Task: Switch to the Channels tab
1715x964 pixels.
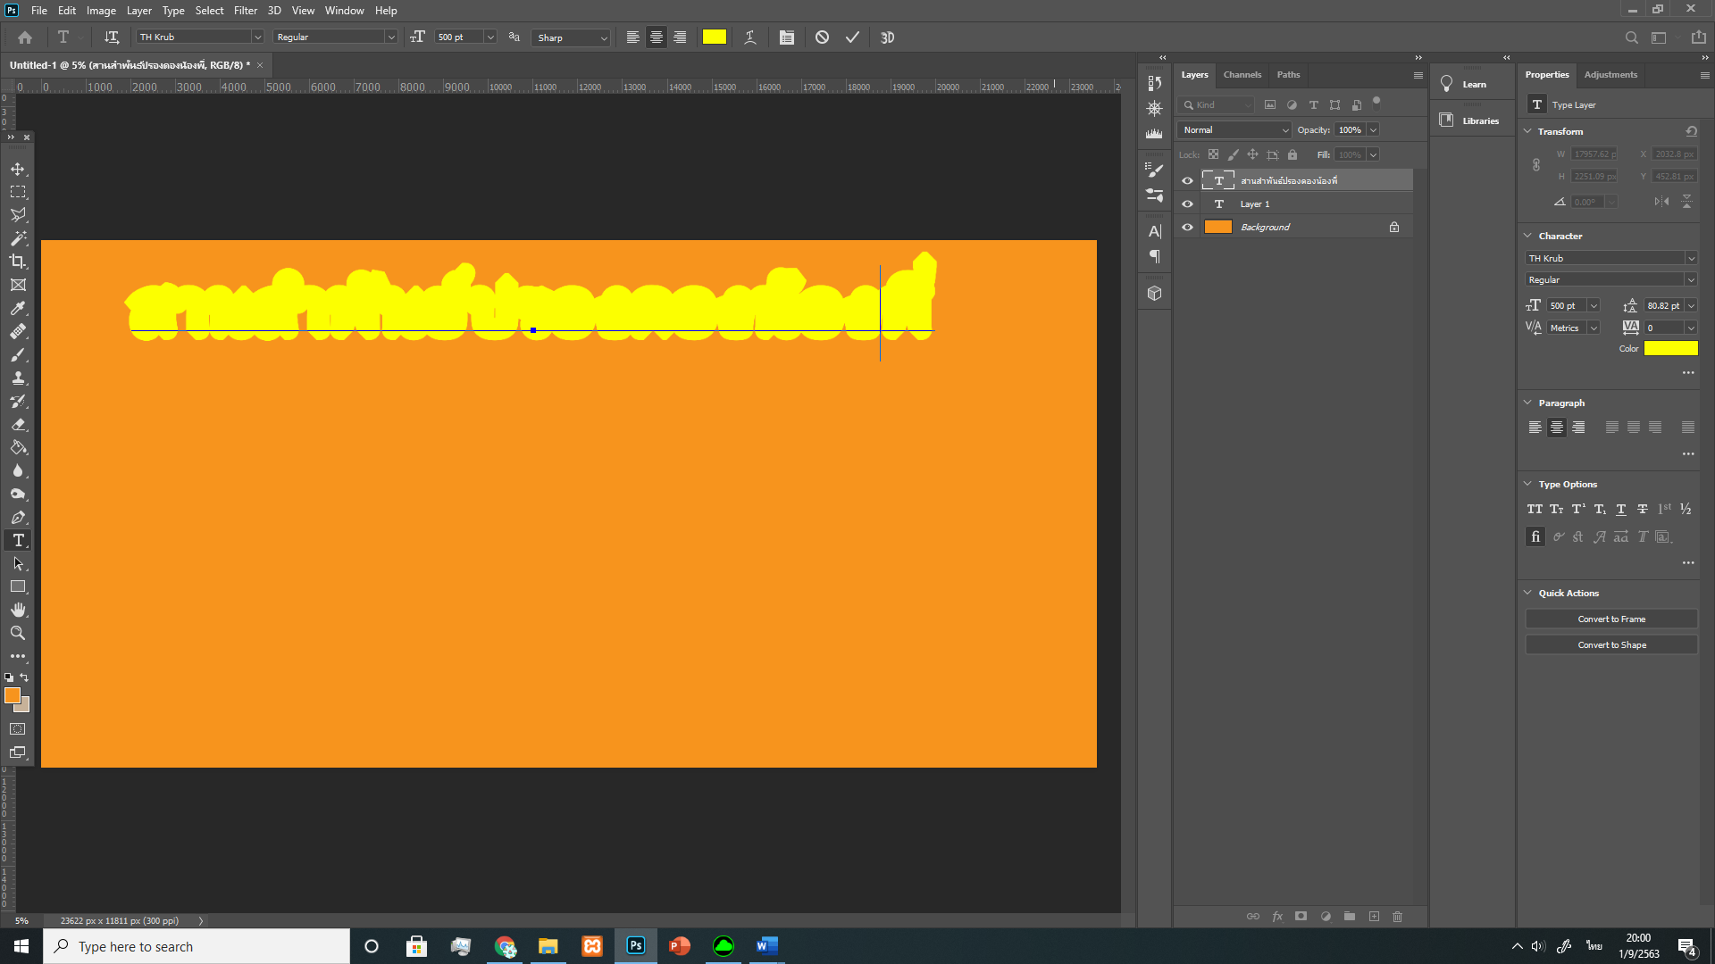Action: (x=1242, y=75)
